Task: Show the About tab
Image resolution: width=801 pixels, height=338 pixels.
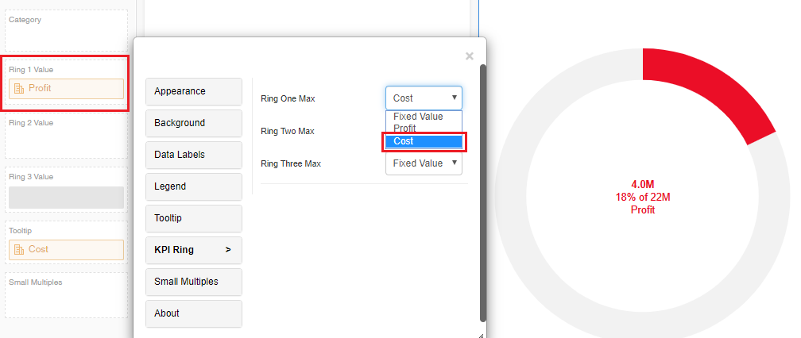Action: 193,313
